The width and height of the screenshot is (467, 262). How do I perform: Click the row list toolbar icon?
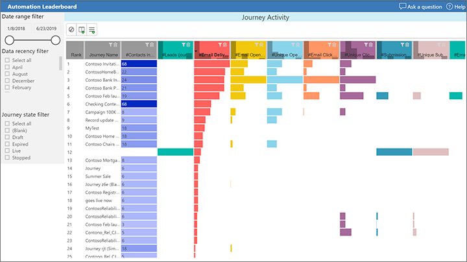[x=91, y=29]
